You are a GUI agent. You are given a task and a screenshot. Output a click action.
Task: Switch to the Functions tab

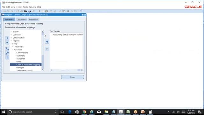(9, 19)
